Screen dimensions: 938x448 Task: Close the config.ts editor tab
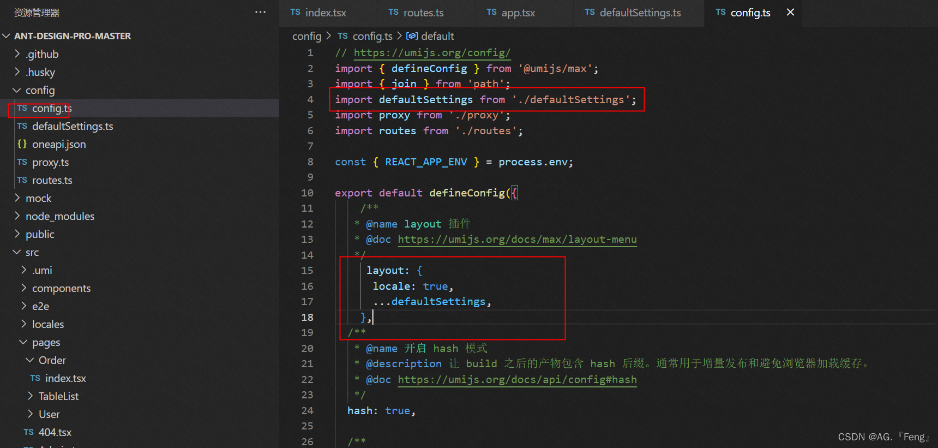point(790,12)
